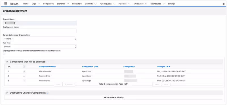Click the Mon, 02 Oct 2017 10:27:29 GMT date

click(171, 81)
